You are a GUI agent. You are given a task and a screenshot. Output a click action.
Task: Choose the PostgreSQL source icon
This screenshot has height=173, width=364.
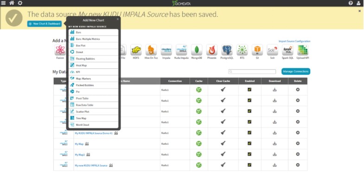tap(227, 50)
